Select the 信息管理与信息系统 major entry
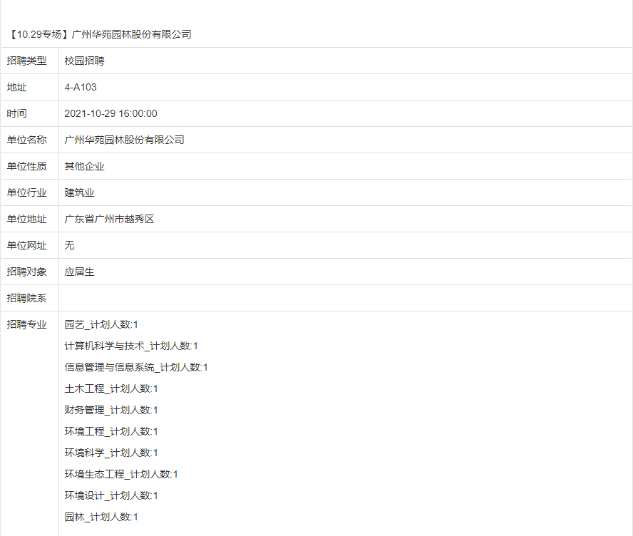 136,368
